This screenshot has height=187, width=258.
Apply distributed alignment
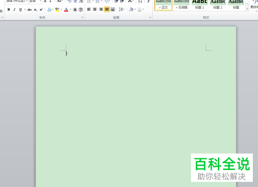[113, 9]
